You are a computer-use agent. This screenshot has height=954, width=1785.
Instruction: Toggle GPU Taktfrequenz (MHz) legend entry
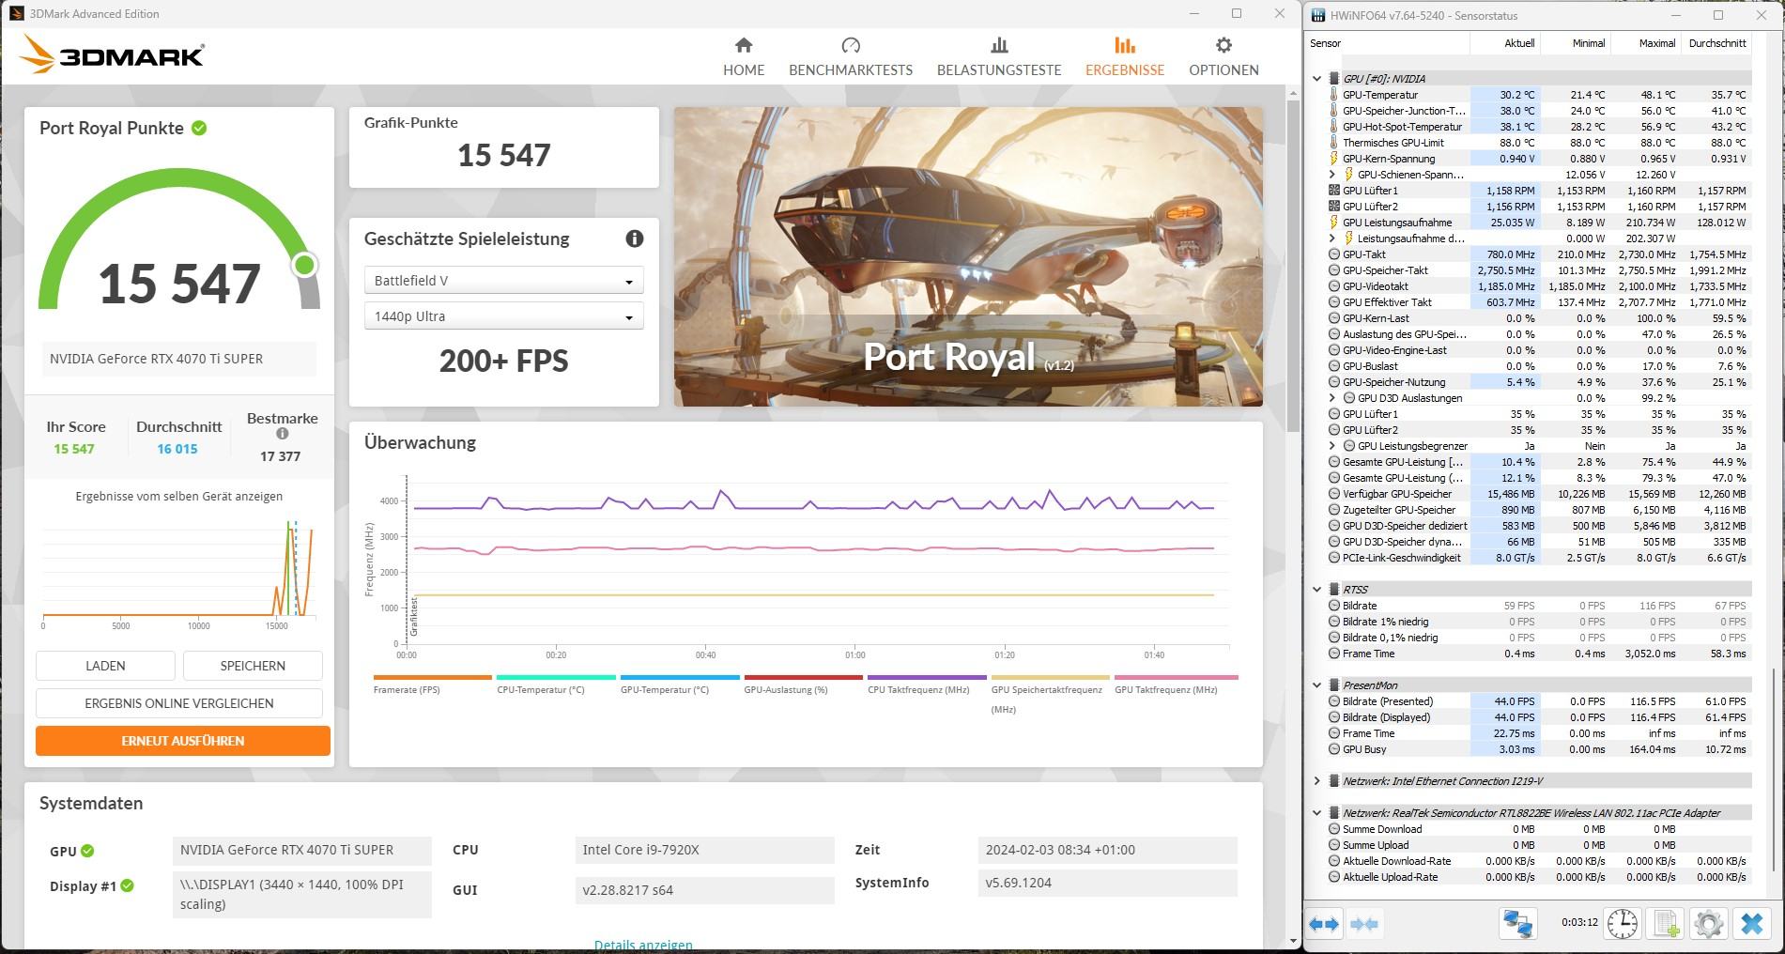coord(1176,685)
